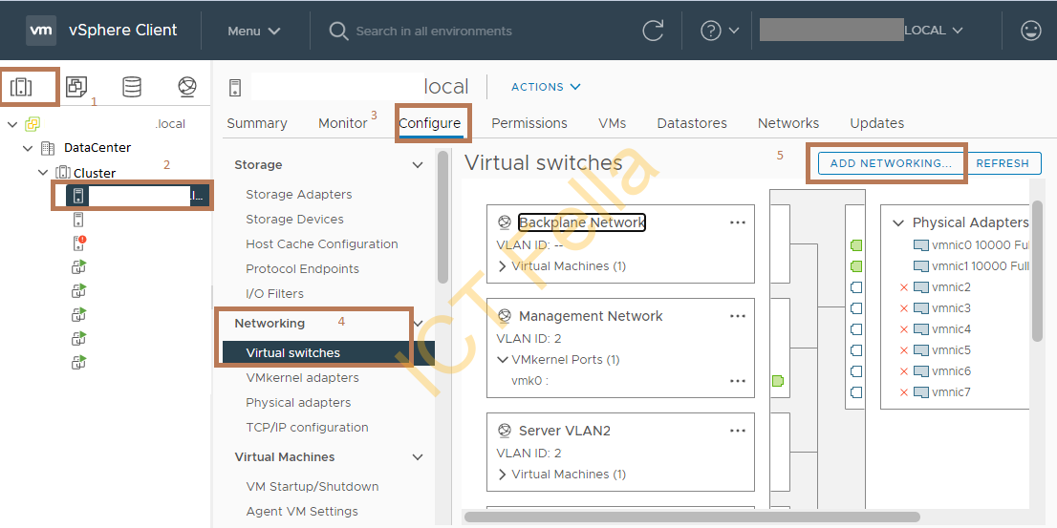The height and width of the screenshot is (528, 1057).
Task: Open Protocol Endpoints settings
Action: 302,268
